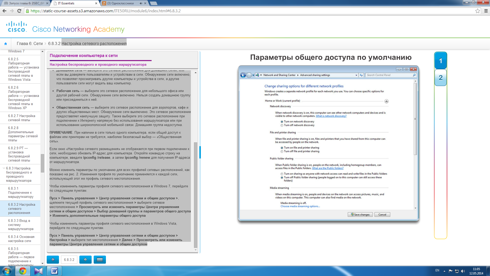Viewport: 490px width, 276px height.
Task: Click the home icon in breadcrumb bar
Action: (6, 43)
